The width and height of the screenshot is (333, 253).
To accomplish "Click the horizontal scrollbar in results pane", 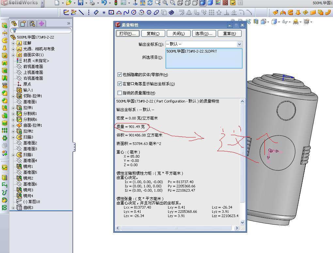I will [176, 228].
